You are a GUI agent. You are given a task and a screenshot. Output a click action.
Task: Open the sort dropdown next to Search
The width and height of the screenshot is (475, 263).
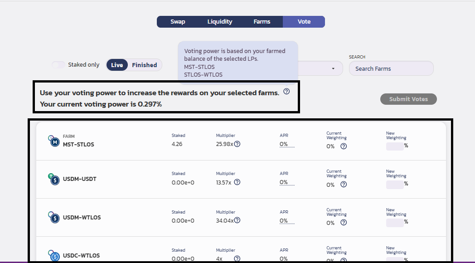[x=333, y=68]
